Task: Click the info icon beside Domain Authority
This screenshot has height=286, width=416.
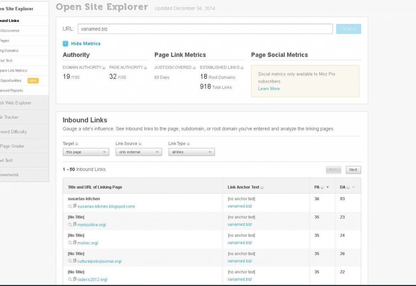Action: click(104, 68)
